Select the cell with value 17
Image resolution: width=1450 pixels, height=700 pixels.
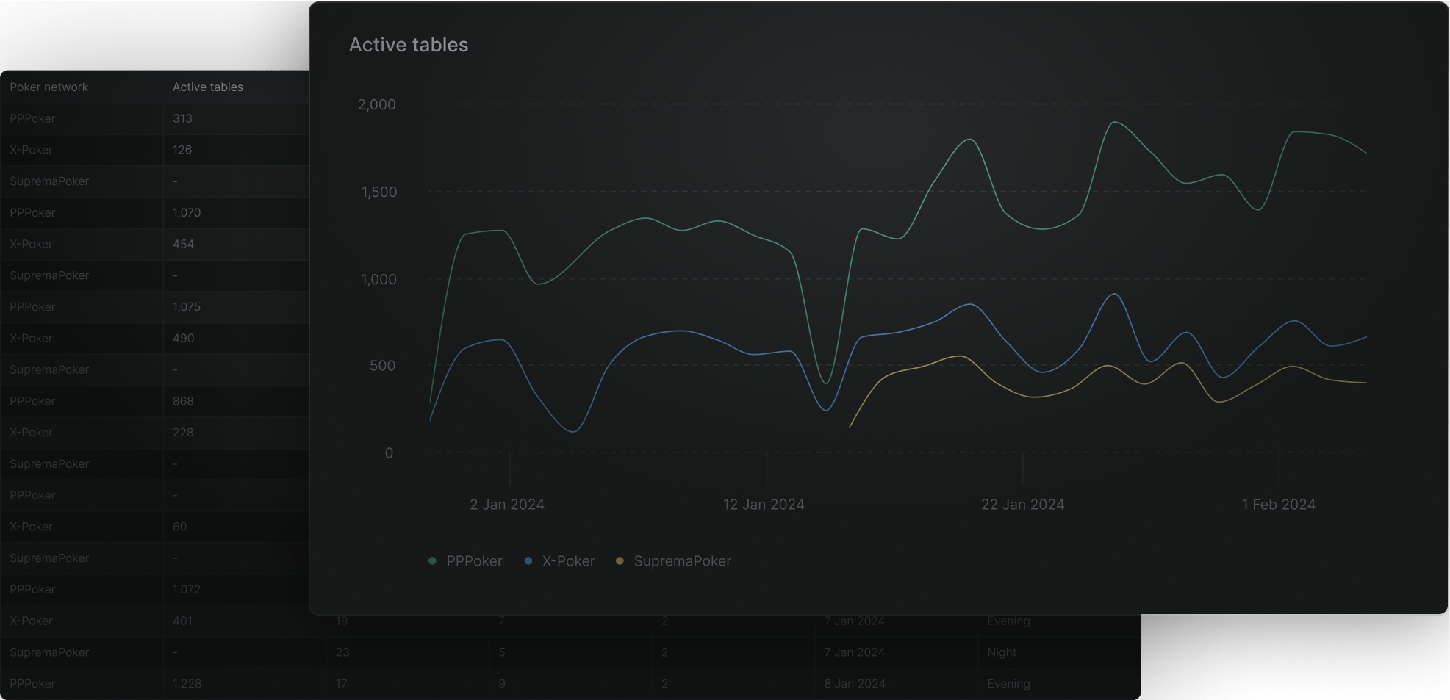pos(342,684)
